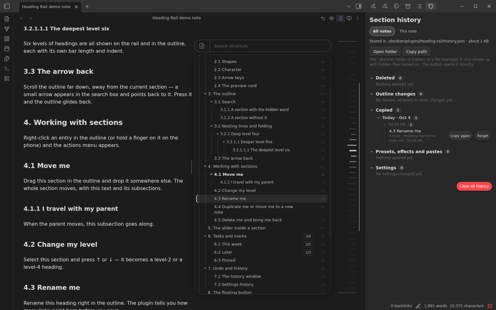Click the Open folder button
This screenshot has width=496, height=310.
tap(385, 51)
